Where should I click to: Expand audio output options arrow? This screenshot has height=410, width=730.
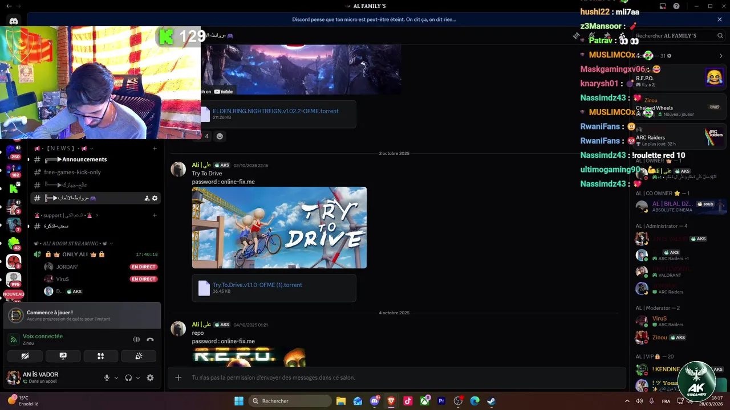pyautogui.click(x=138, y=378)
